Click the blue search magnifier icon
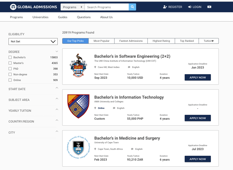Viewport: 233px width, 170px height. click(132, 7)
